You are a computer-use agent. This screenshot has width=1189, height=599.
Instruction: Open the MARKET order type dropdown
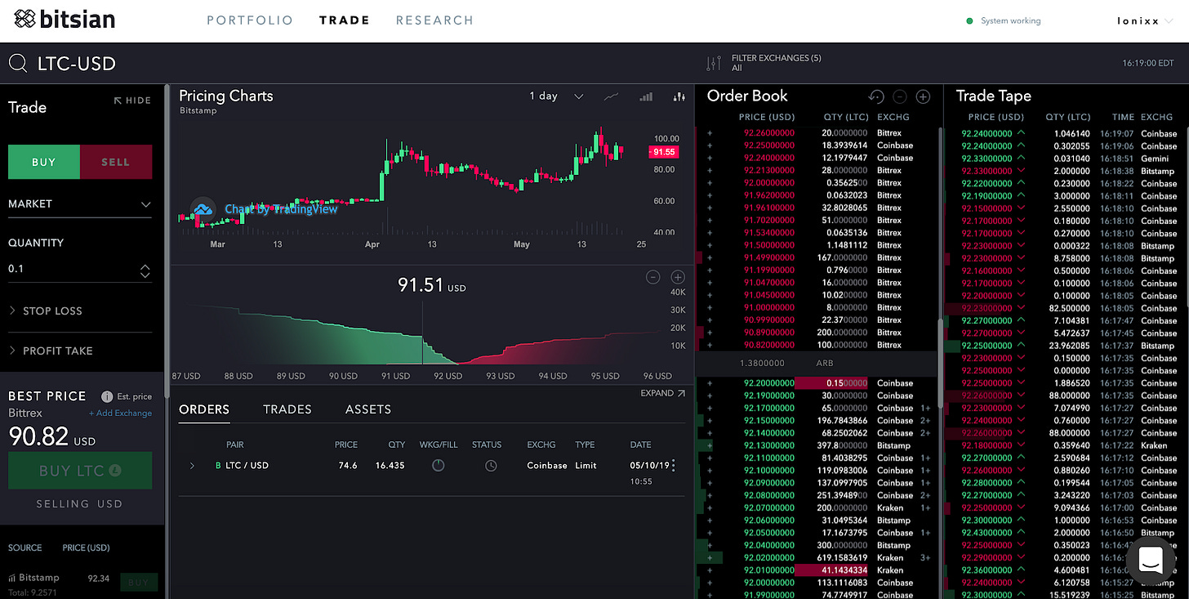79,203
